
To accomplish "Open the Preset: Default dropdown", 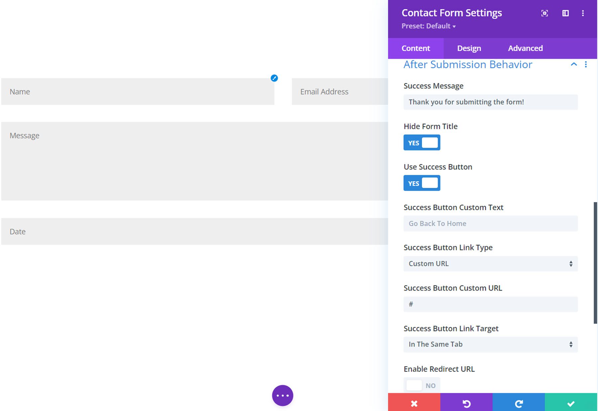I will click(x=429, y=26).
